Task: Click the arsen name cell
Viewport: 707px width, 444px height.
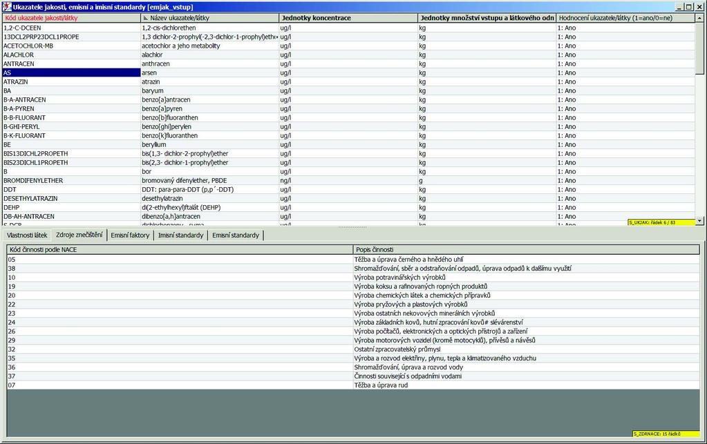Action: tap(209, 73)
